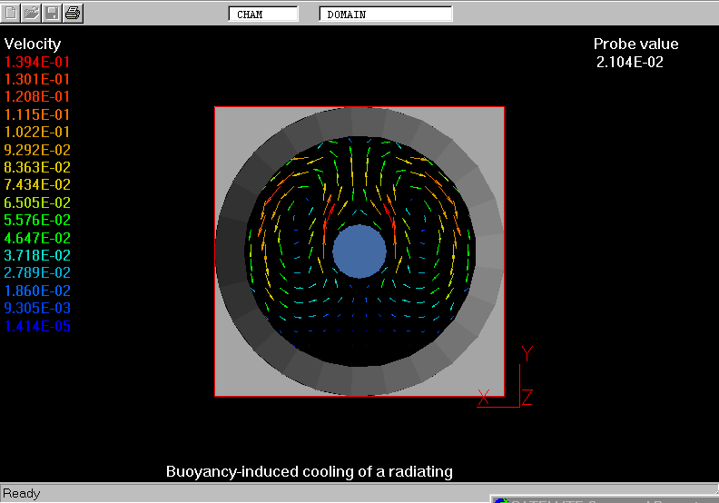Click the New file icon
Image resolution: width=719 pixels, height=503 pixels.
click(13, 13)
